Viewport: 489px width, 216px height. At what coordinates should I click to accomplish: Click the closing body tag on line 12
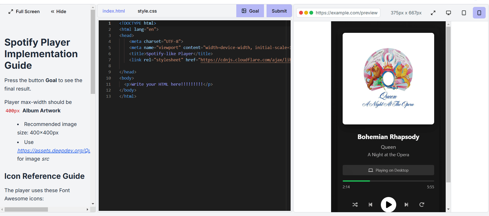[x=128, y=90]
